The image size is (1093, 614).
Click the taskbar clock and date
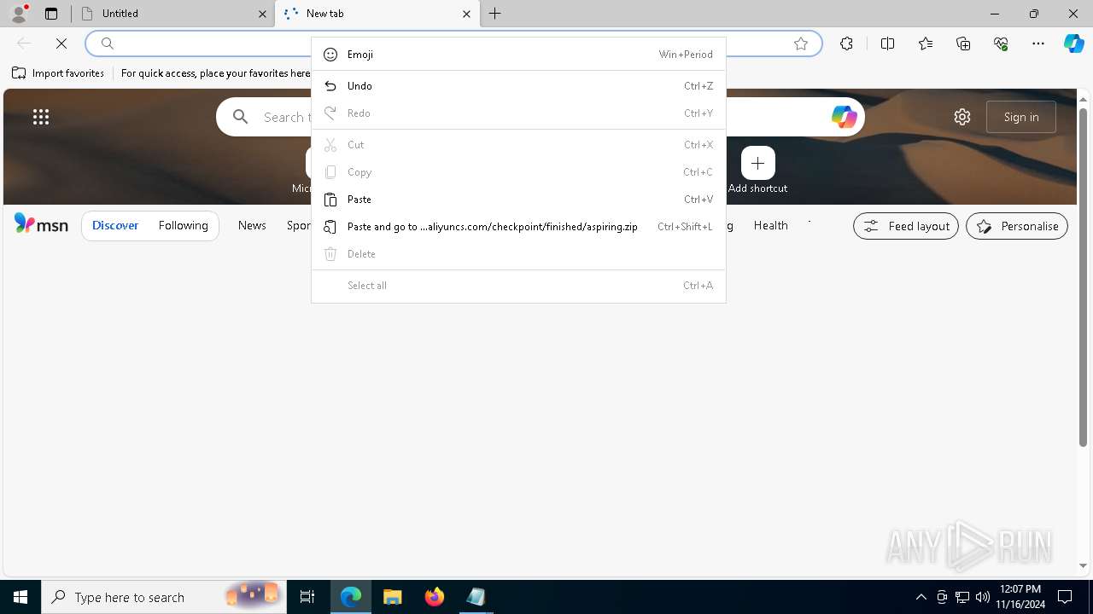pyautogui.click(x=1020, y=597)
